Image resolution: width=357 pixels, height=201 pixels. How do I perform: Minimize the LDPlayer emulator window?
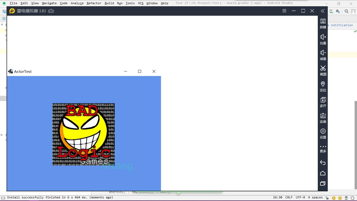(294, 11)
